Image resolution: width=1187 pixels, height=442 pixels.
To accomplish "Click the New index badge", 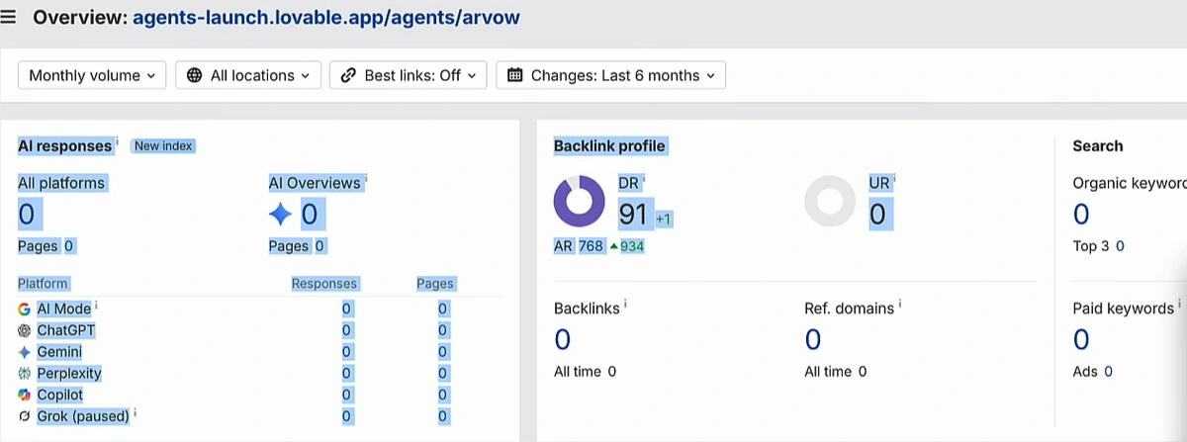I will click(x=163, y=145).
